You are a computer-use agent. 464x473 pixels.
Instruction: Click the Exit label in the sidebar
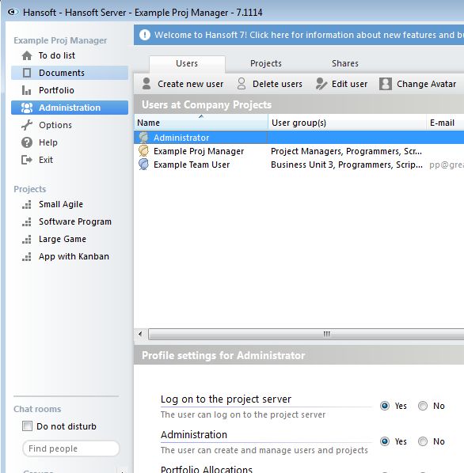coord(46,160)
